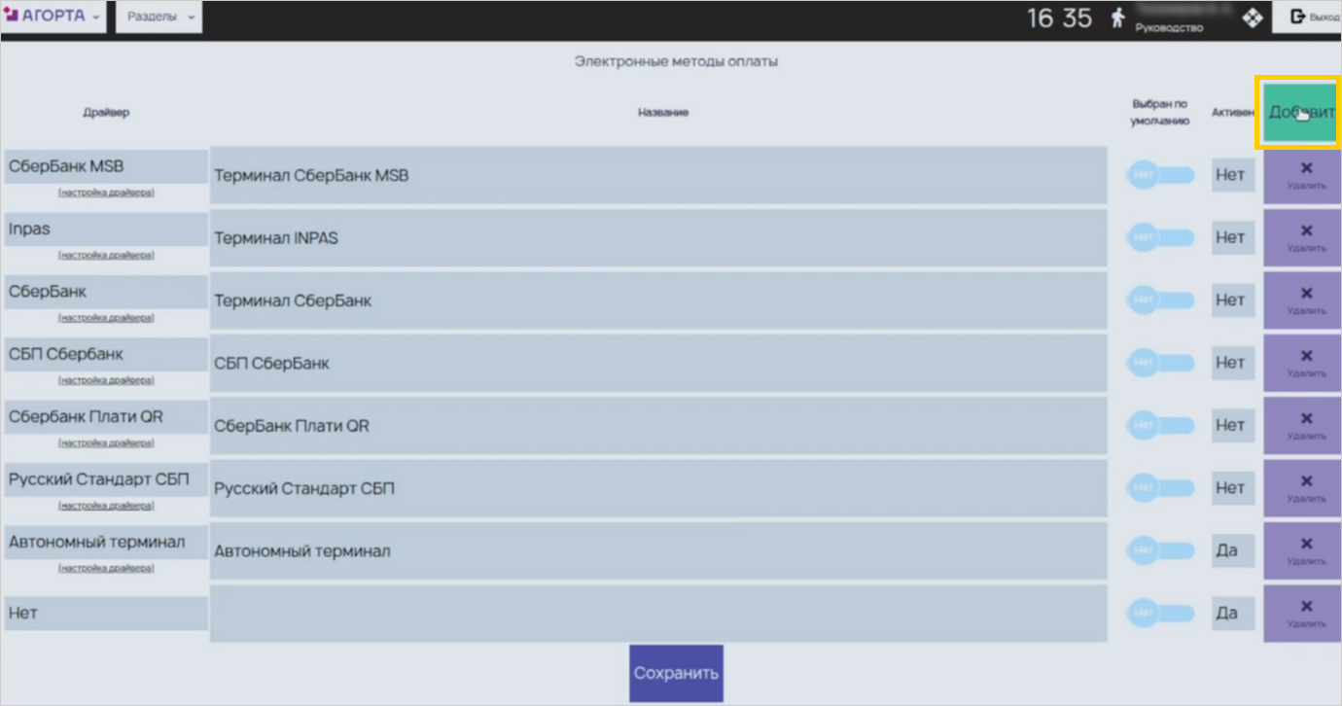Open the Автономный терминал driver selector
The image size is (1342, 706).
click(106, 542)
